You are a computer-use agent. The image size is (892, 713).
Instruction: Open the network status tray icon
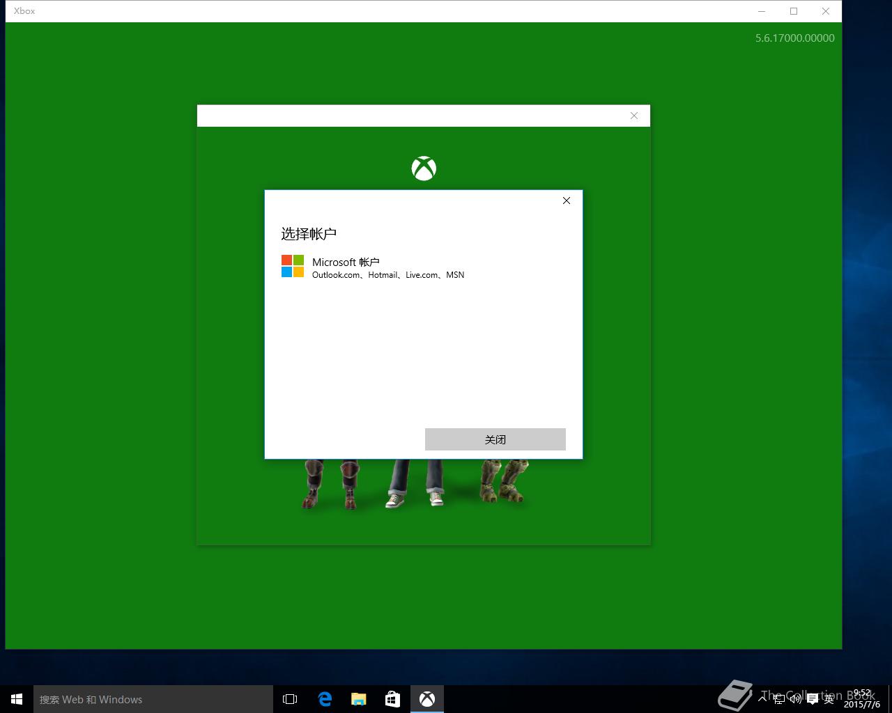point(779,699)
